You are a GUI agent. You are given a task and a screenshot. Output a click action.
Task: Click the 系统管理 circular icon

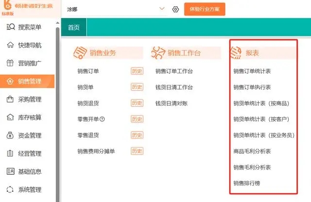pyautogui.click(x=10, y=189)
